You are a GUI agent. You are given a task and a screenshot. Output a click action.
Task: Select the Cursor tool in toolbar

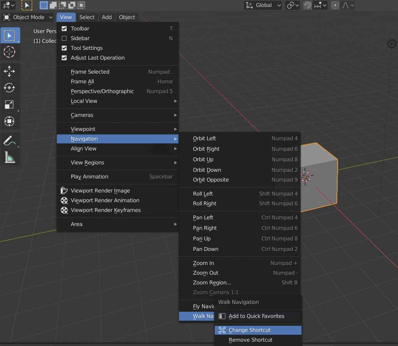9,52
